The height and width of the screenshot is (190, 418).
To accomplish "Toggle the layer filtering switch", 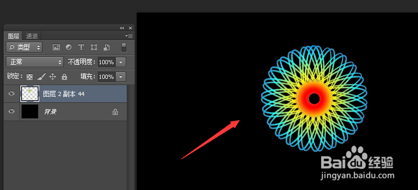I will click(x=124, y=47).
